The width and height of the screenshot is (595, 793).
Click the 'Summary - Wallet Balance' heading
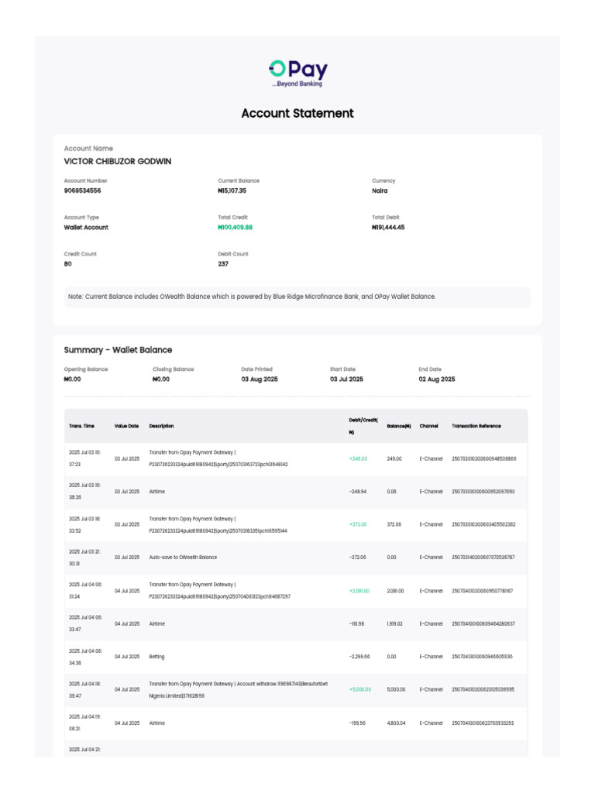[x=118, y=350]
